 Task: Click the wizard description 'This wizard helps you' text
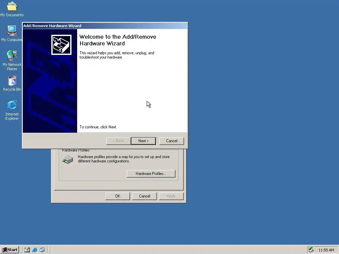coord(117,55)
